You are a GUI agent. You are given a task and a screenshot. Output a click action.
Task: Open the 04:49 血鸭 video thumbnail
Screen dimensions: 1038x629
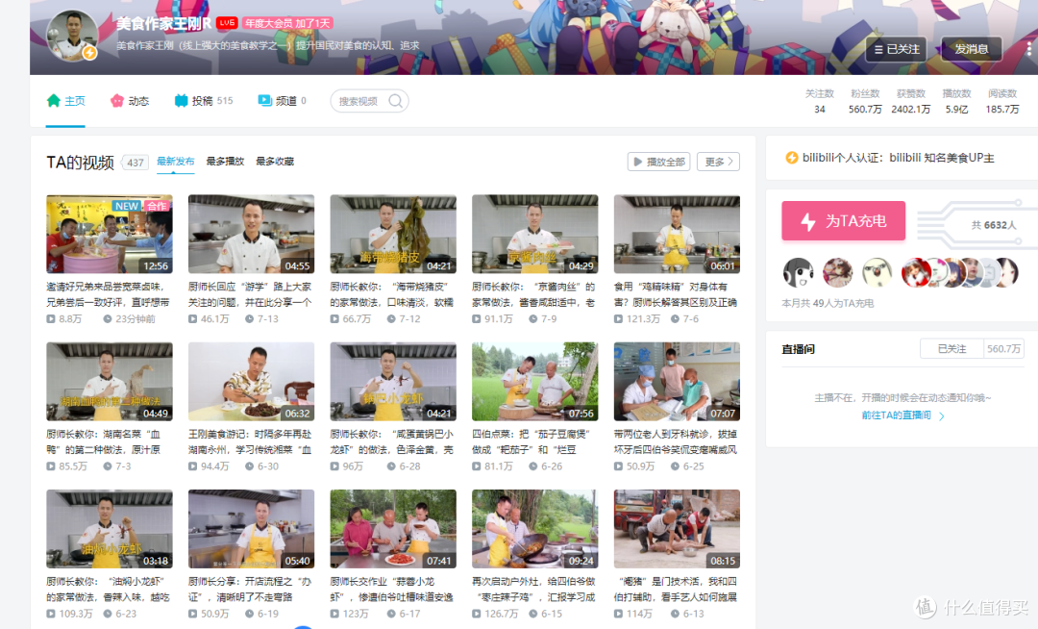coord(110,382)
